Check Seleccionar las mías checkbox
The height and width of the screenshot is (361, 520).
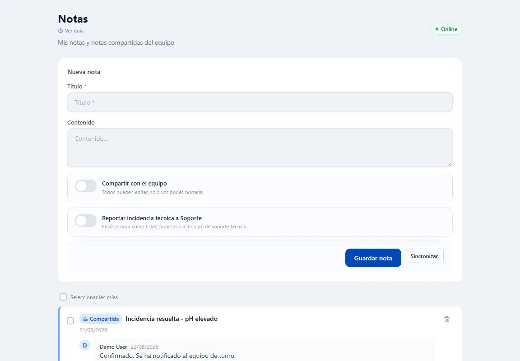pyautogui.click(x=63, y=297)
